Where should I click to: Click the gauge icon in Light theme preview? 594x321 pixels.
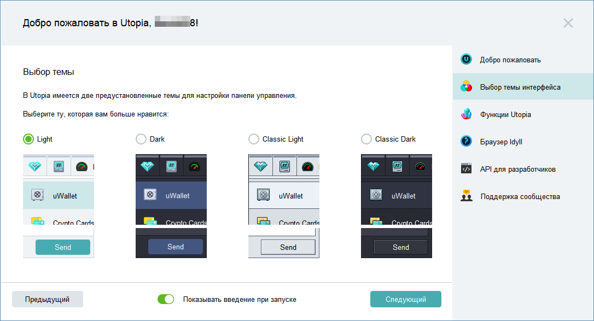point(82,167)
